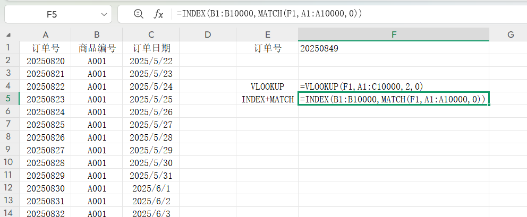Click the magnifier icon in the formula bar
Viewport: 527px width, 217px height.
tap(139, 14)
